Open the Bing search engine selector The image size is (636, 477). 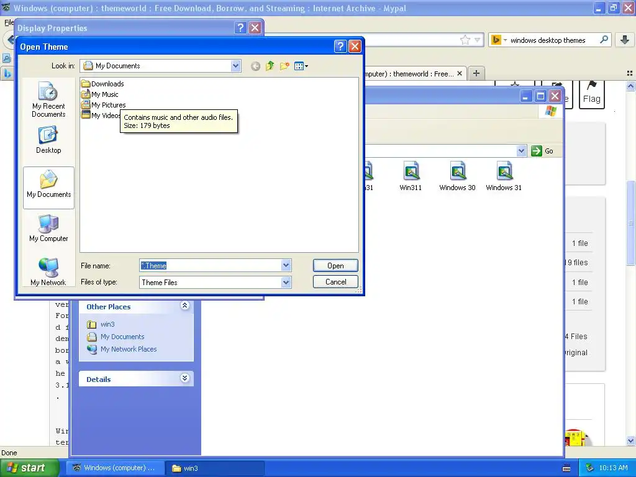(499, 40)
